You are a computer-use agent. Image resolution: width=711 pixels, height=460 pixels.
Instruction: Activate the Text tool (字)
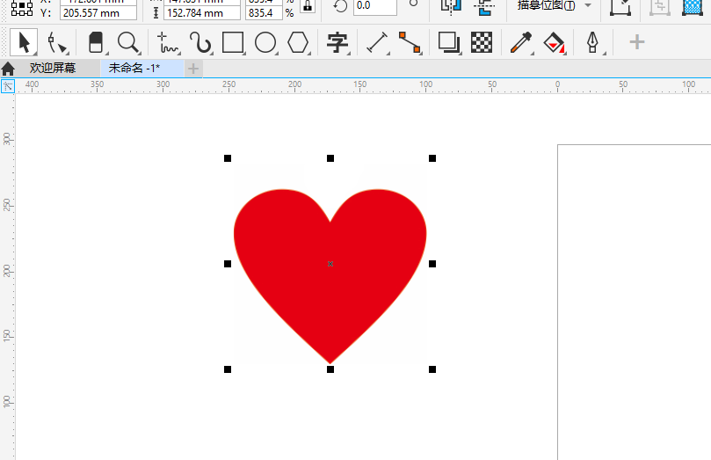point(337,42)
